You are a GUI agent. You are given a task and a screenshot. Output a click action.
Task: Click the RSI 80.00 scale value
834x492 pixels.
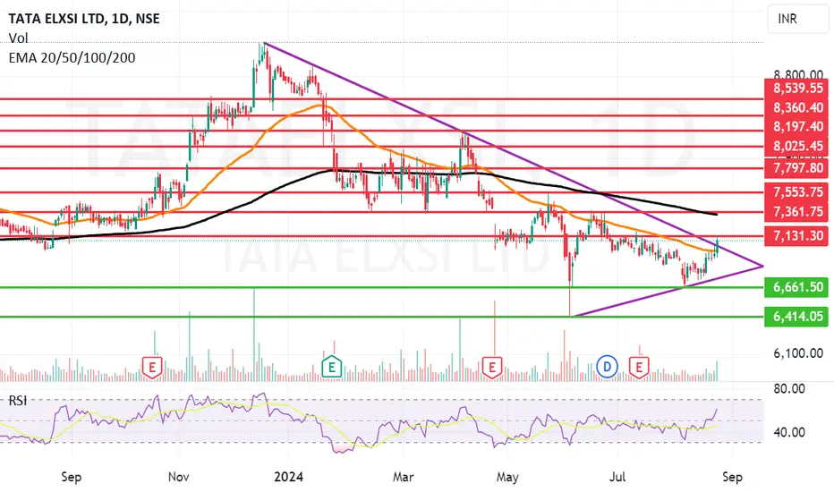789,389
